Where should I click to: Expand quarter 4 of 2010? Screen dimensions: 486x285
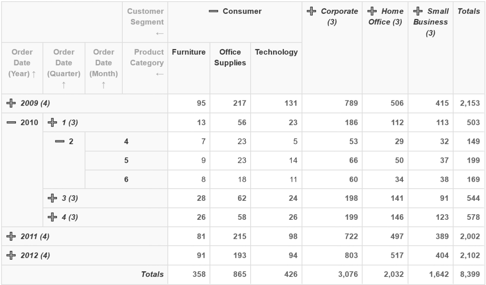coord(51,217)
